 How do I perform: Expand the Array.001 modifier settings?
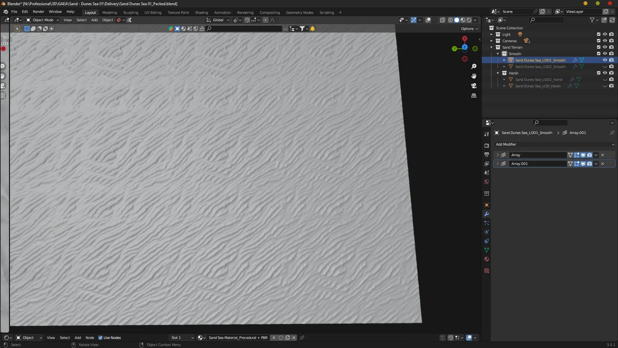click(x=497, y=164)
